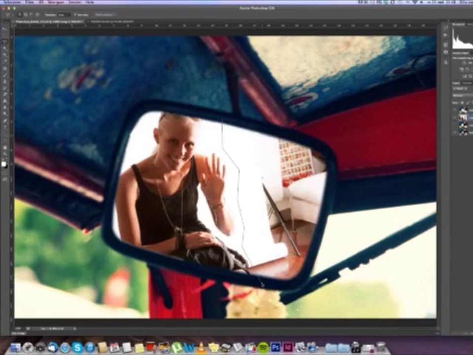This screenshot has height=355, width=473.
Task: Select the Eyedropper tool
Action: tap(5, 62)
